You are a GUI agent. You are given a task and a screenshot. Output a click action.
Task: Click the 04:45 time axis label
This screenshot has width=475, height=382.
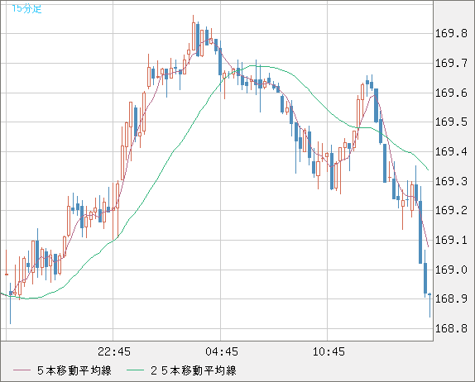(x=222, y=351)
